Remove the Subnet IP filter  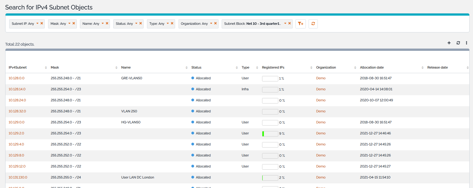42,23
